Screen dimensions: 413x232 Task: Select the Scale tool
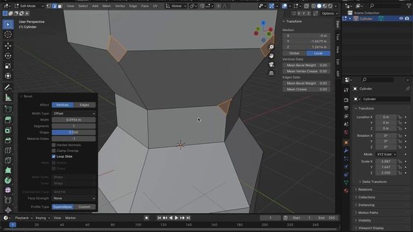coord(8,66)
